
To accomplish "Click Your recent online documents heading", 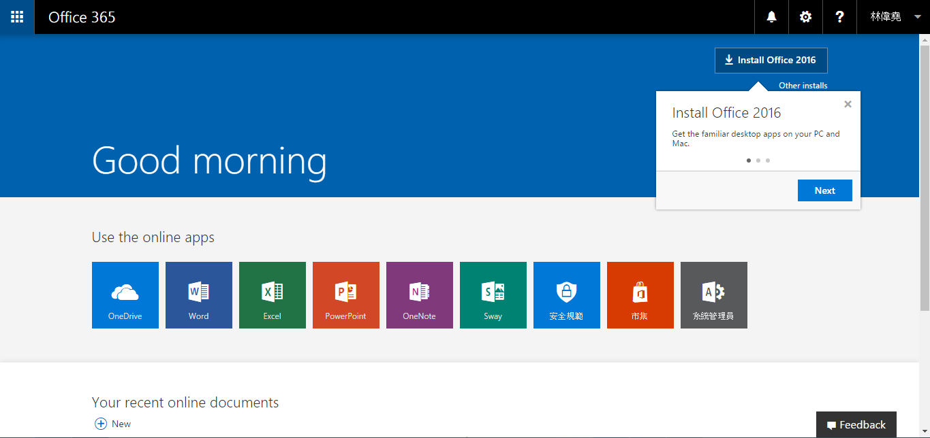I will 185,403.
